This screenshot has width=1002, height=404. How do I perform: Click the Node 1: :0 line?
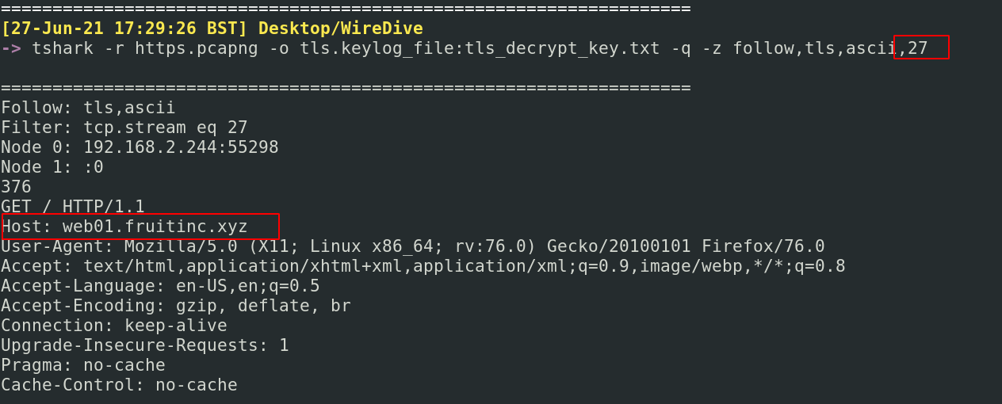point(52,167)
